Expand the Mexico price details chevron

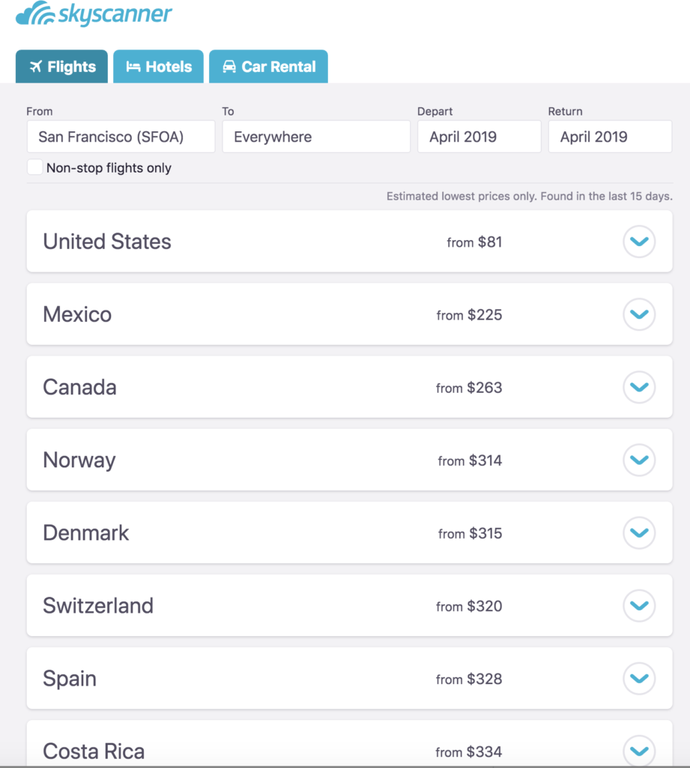[639, 314]
